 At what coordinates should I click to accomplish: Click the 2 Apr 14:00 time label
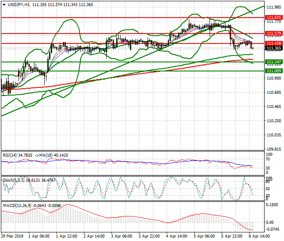coord(94,236)
